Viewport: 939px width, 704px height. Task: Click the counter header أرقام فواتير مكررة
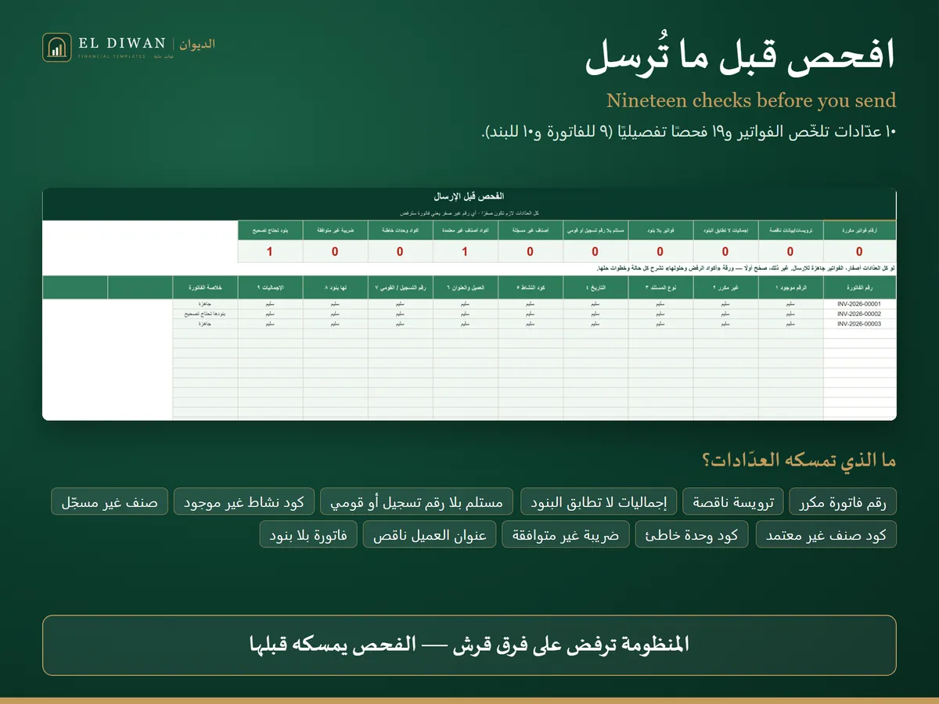pyautogui.click(x=859, y=231)
